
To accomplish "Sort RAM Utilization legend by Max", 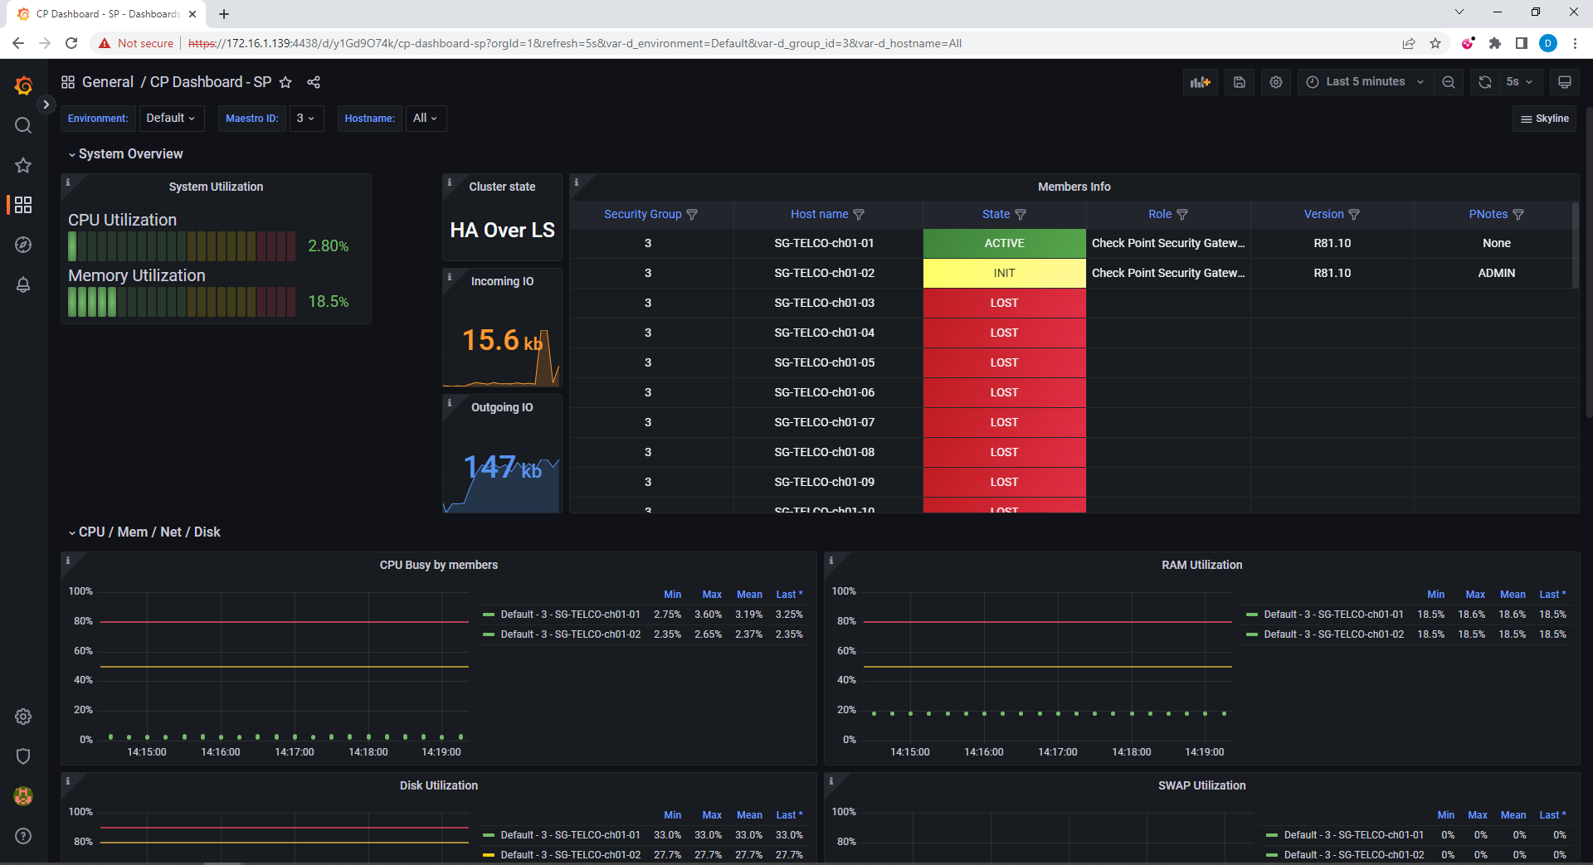I will (x=1475, y=595).
